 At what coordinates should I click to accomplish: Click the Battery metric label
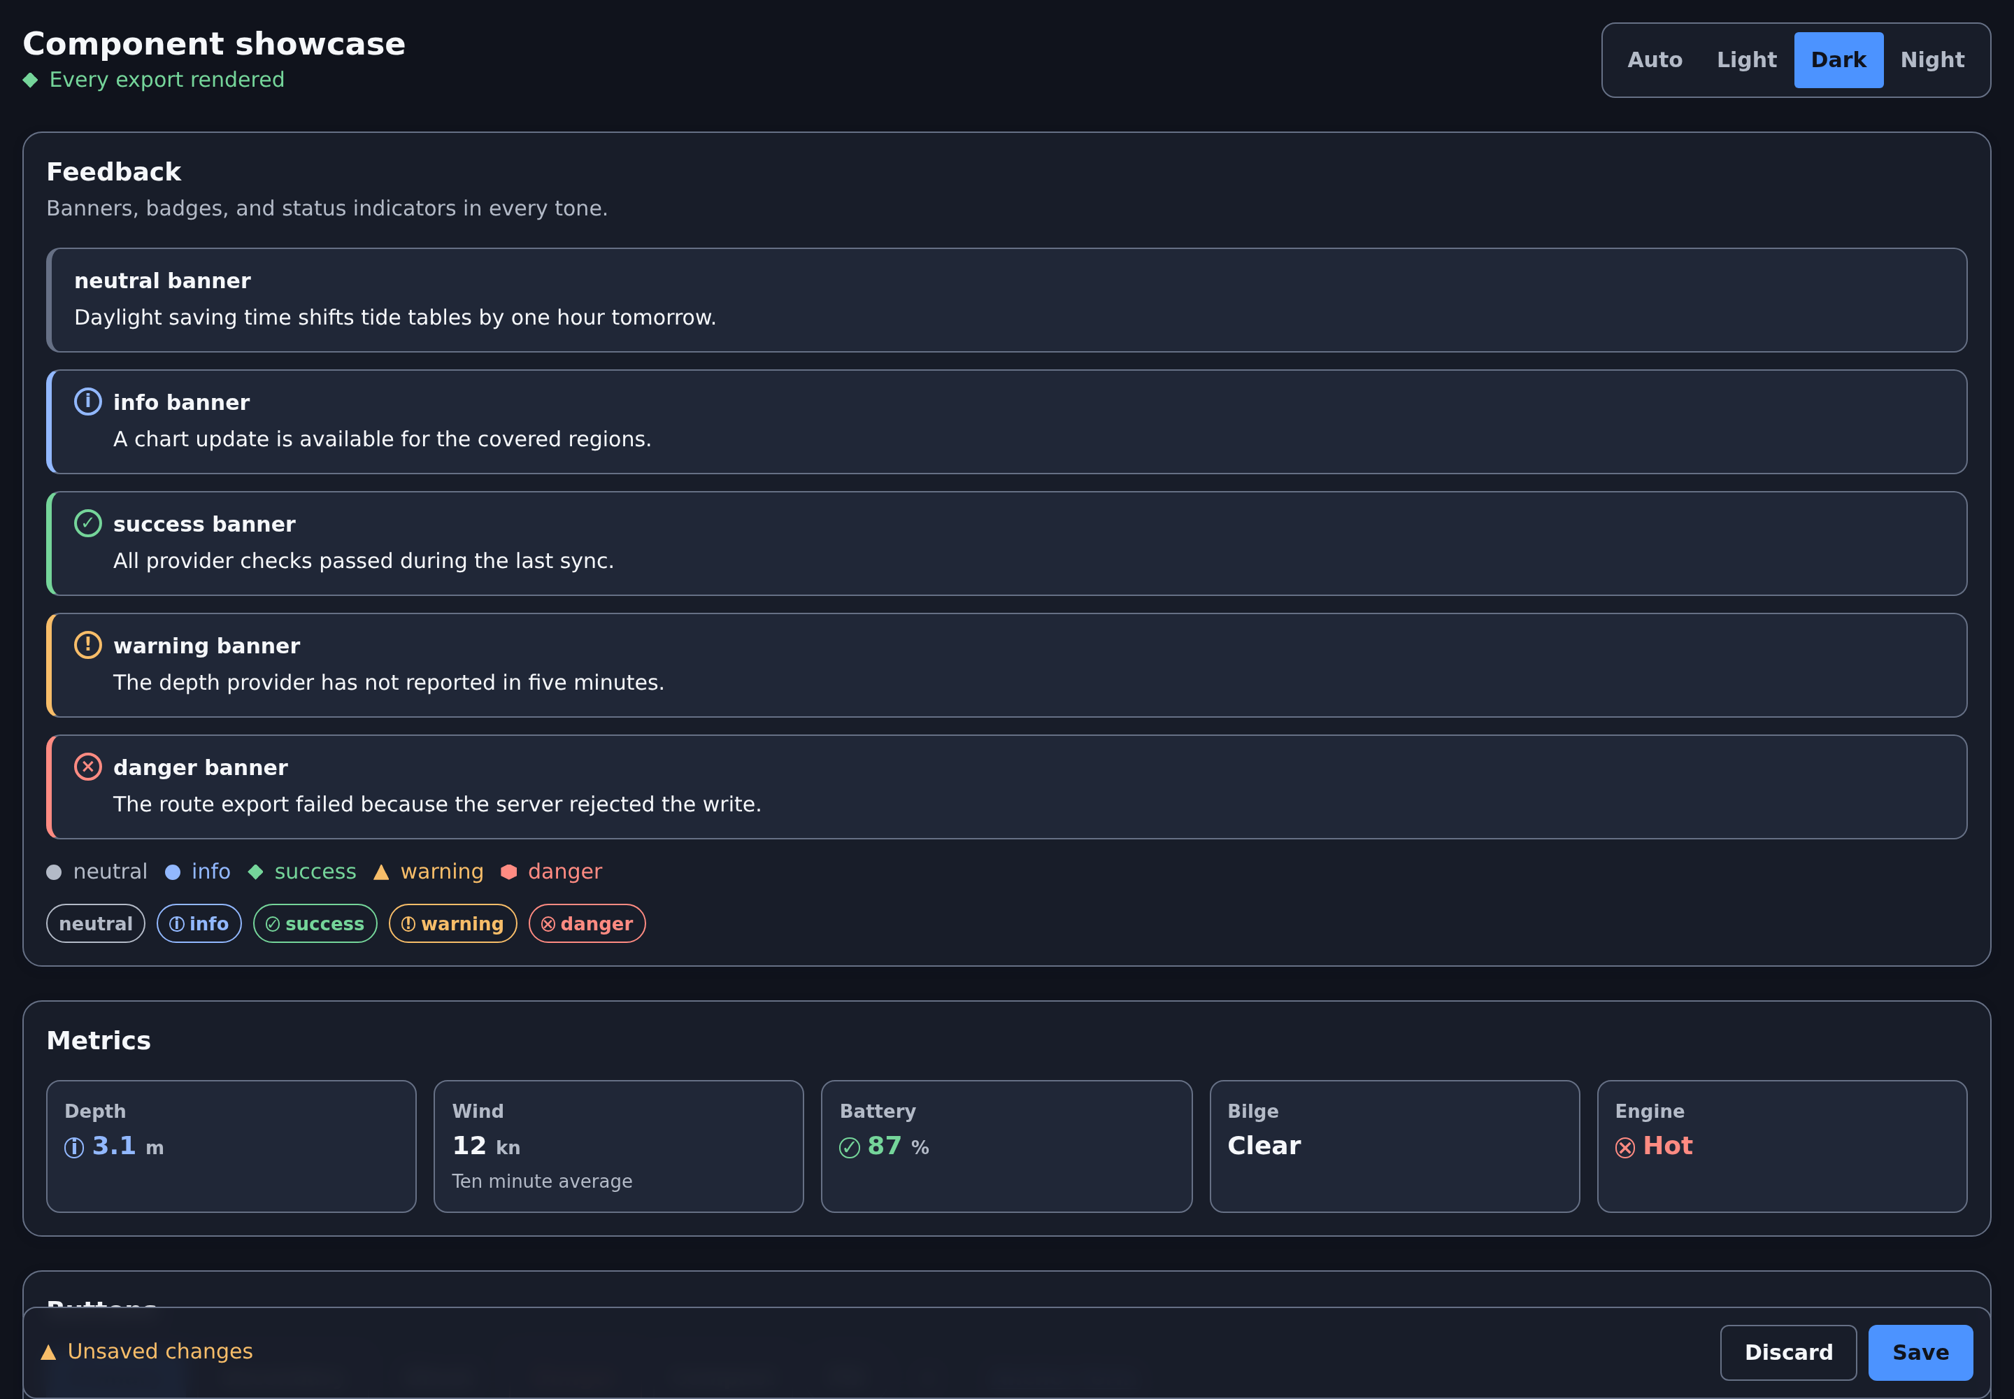(878, 1112)
